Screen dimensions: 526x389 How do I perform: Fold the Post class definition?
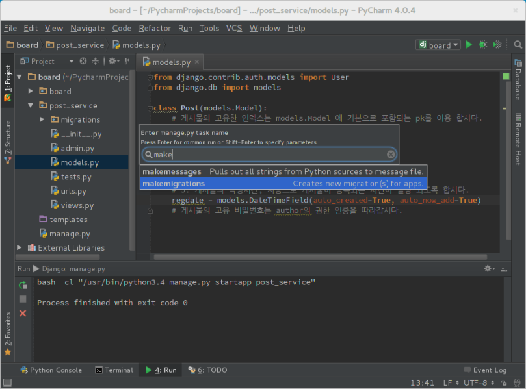[150, 108]
